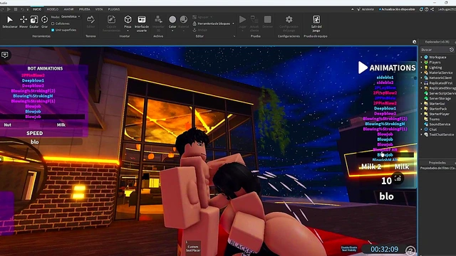Open Interfaz de usuario tool

tap(142, 23)
